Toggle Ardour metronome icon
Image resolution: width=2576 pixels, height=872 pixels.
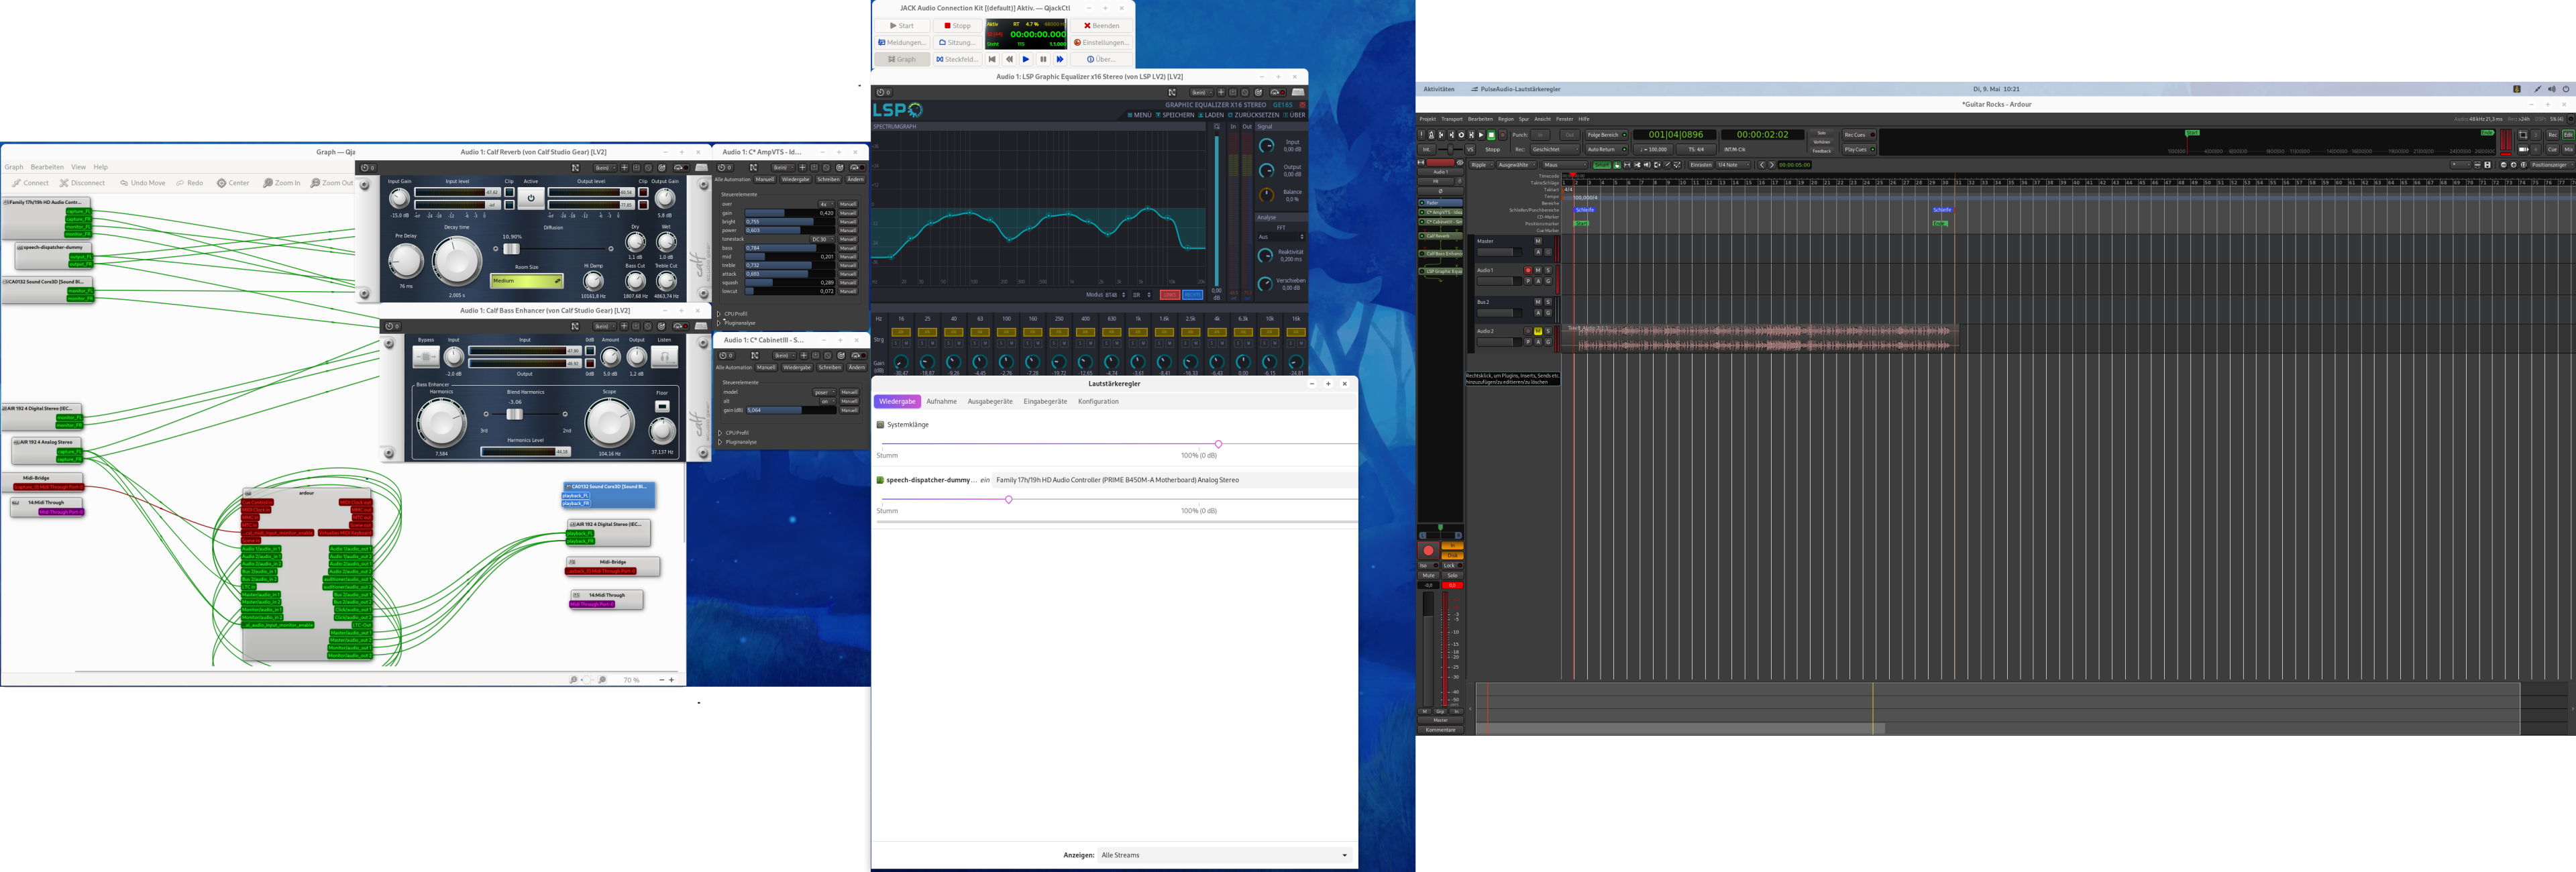tap(1431, 135)
